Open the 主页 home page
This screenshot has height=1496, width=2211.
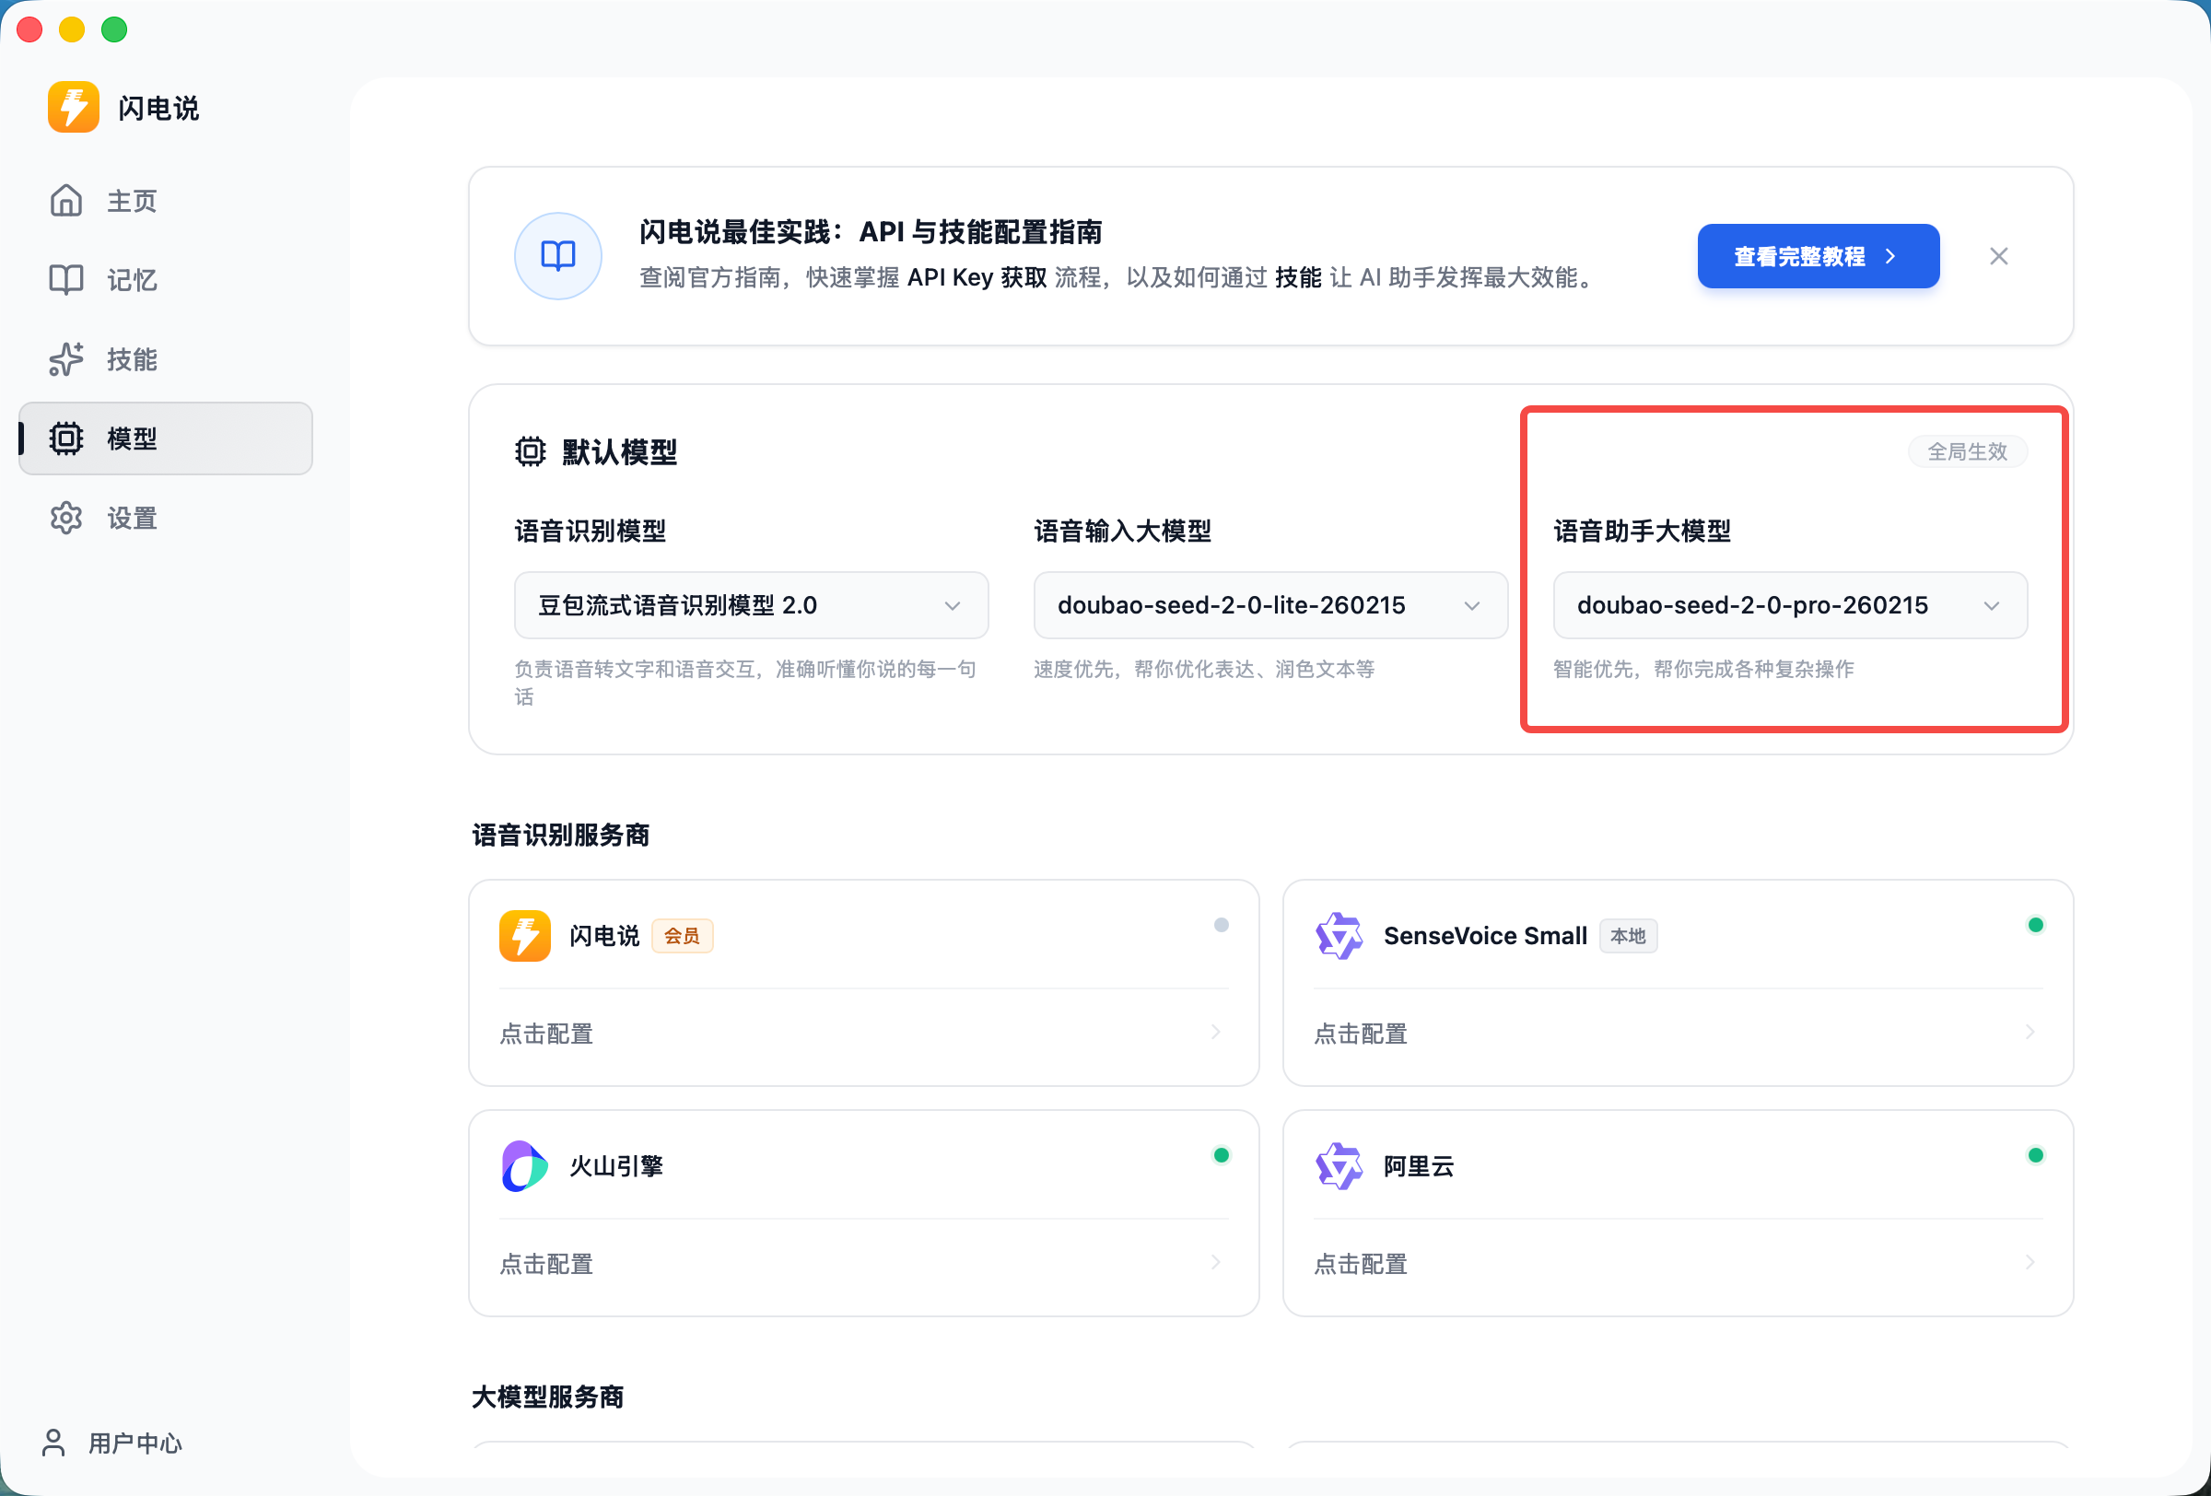pyautogui.click(x=166, y=201)
